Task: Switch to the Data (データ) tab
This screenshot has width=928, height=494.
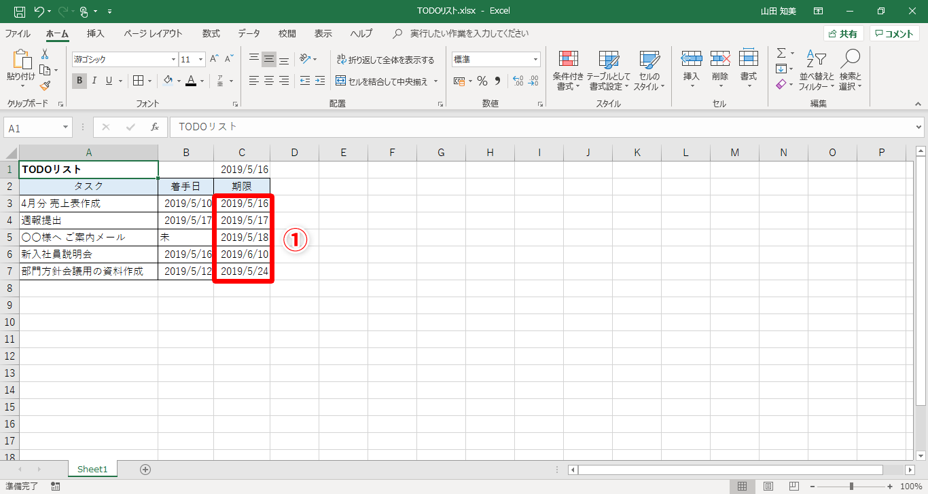Action: [249, 34]
